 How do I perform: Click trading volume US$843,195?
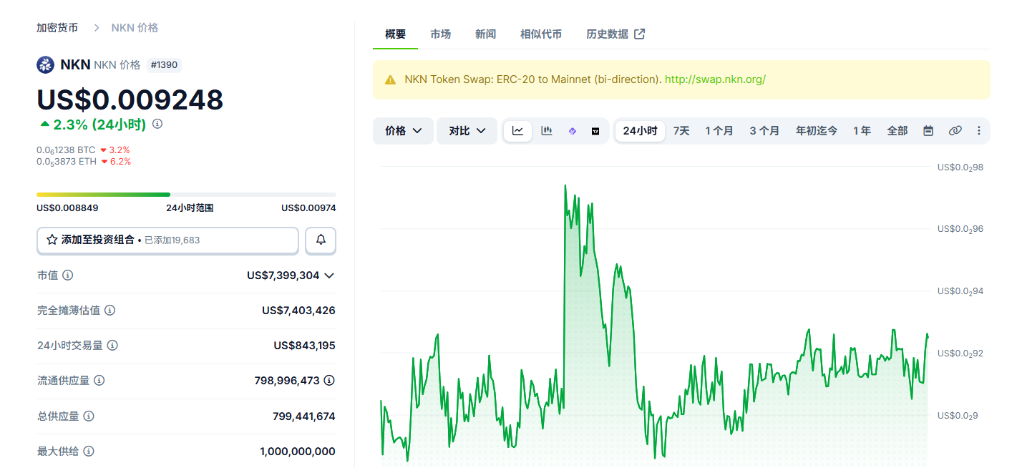point(304,346)
